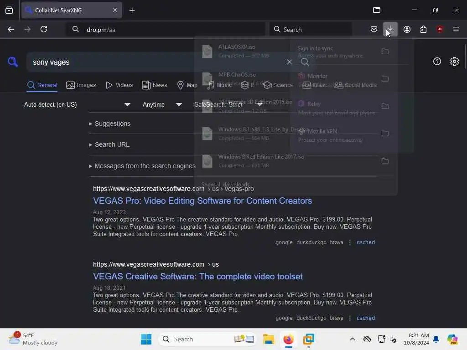Open SearXNG preferences gear
Image resolution: width=467 pixels, height=350 pixels.
tap(454, 62)
